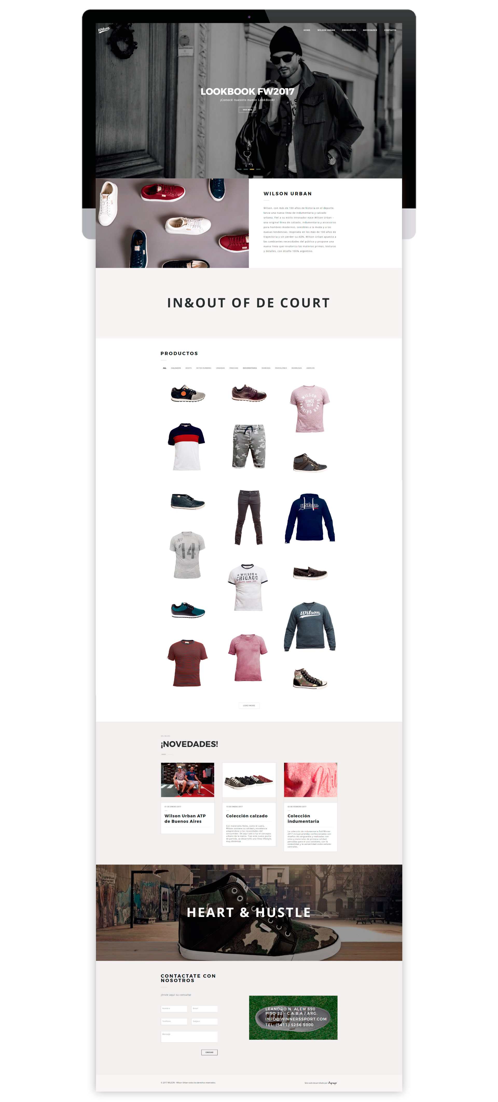Select the BERMUDAS product filter

pos(297,368)
